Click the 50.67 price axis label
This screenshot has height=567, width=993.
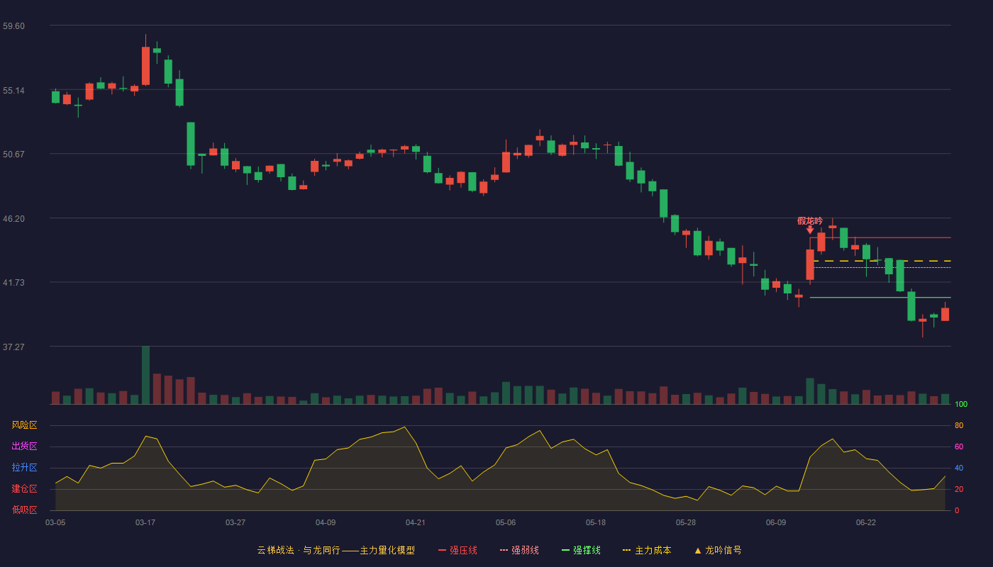coord(13,155)
